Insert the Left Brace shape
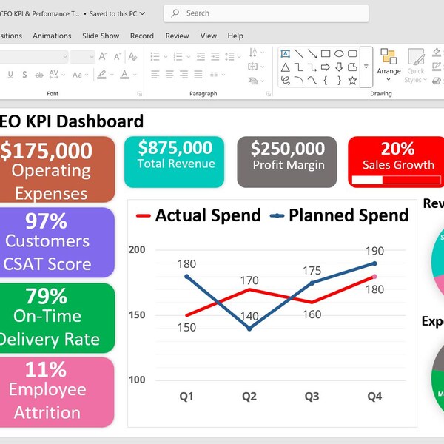Viewport: 444px width, 444px height. (326, 81)
